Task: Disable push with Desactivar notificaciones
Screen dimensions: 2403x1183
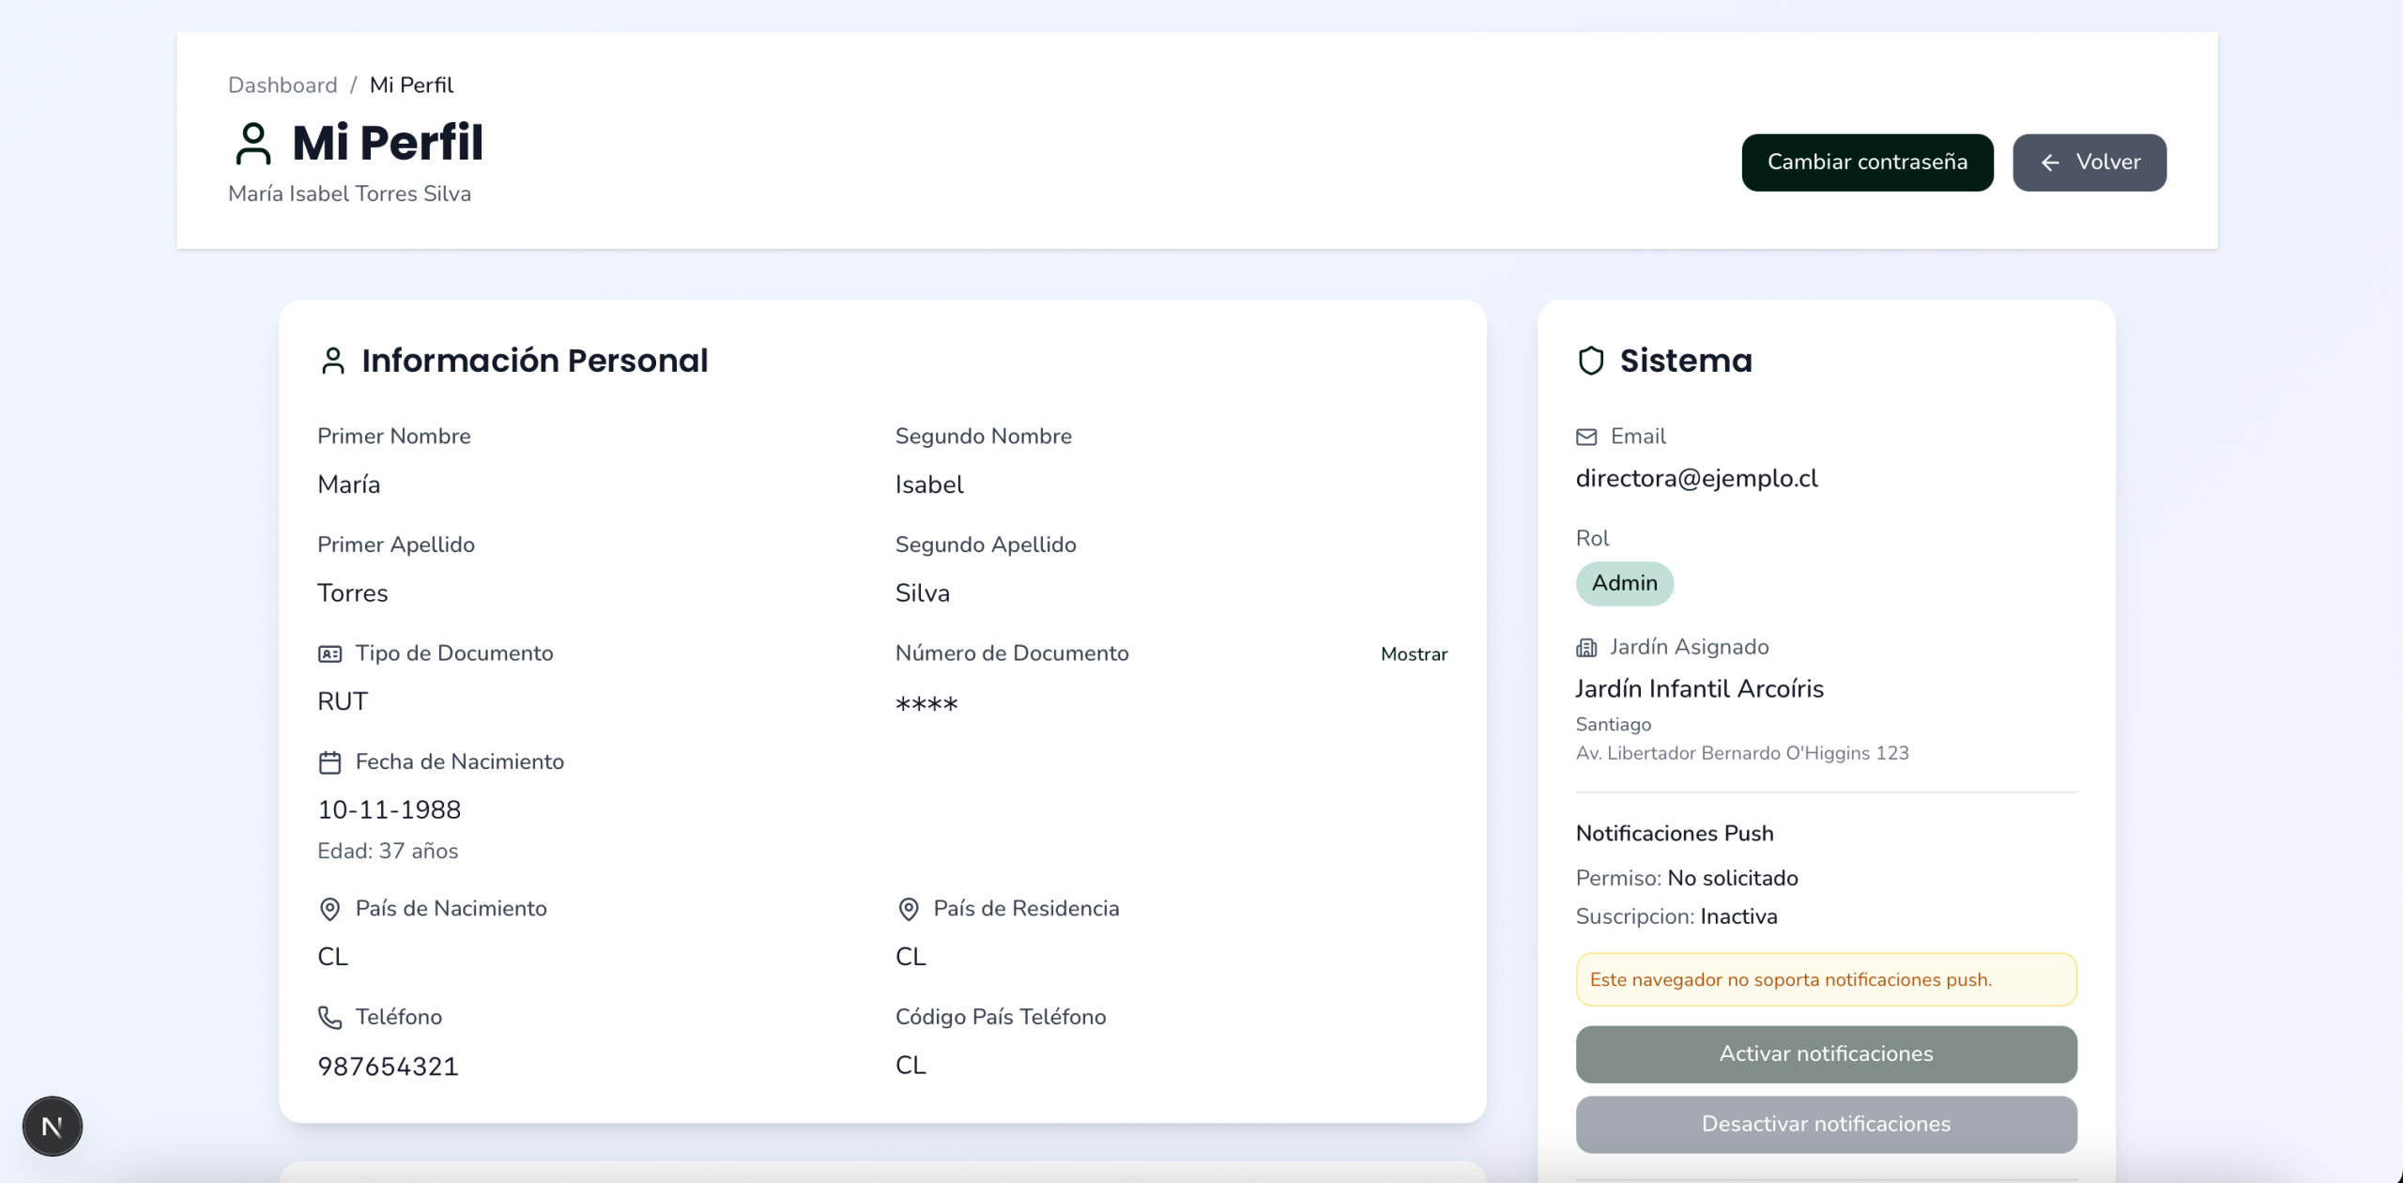Action: [x=1827, y=1125]
